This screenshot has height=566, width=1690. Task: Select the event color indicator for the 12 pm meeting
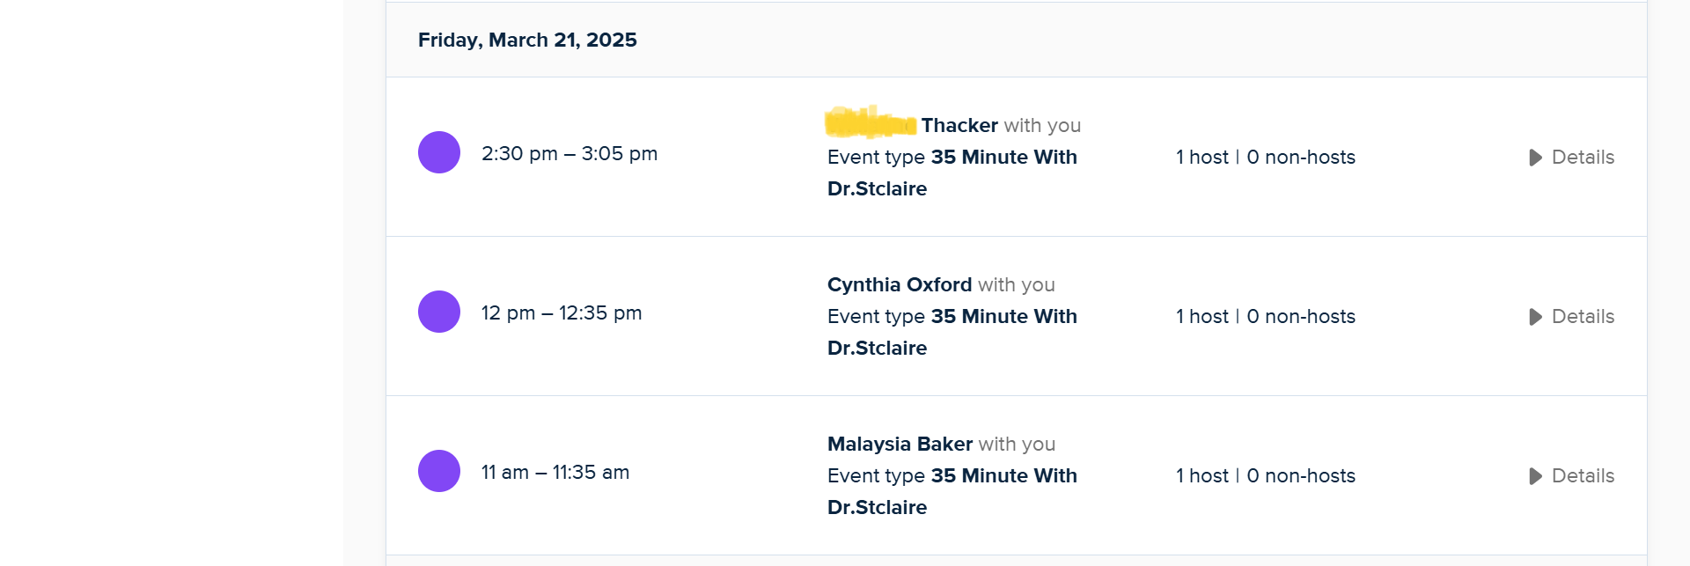pos(438,312)
